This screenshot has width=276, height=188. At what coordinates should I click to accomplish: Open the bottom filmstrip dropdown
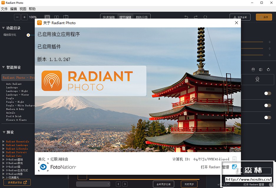[x=93, y=184]
